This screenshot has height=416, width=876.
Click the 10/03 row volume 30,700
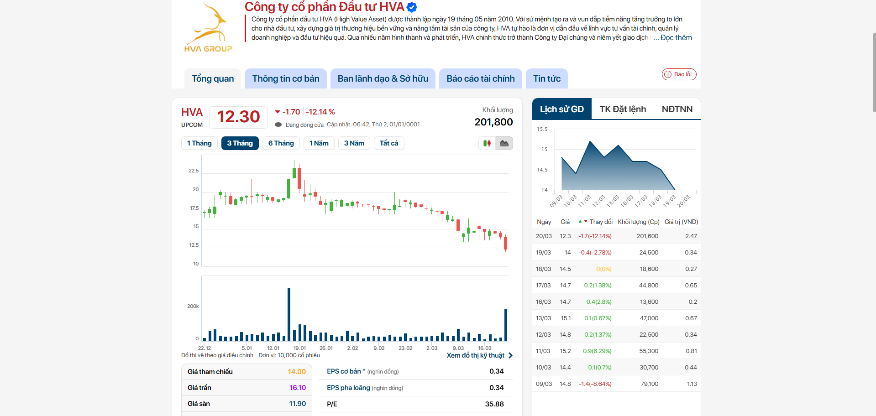tap(649, 368)
